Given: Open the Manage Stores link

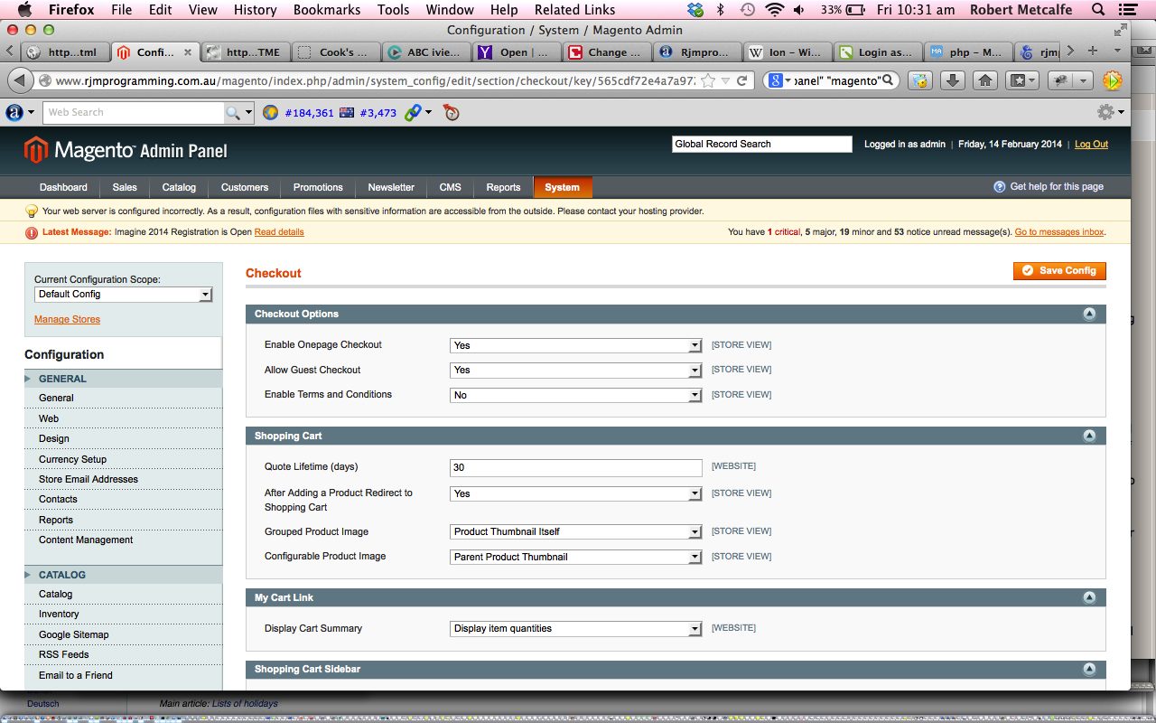Looking at the screenshot, I should (67, 319).
